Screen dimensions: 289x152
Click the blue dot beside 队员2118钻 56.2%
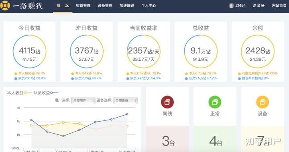pyautogui.click(x=72, y=78)
